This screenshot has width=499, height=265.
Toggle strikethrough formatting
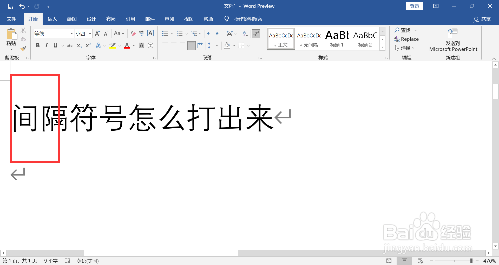[70, 45]
